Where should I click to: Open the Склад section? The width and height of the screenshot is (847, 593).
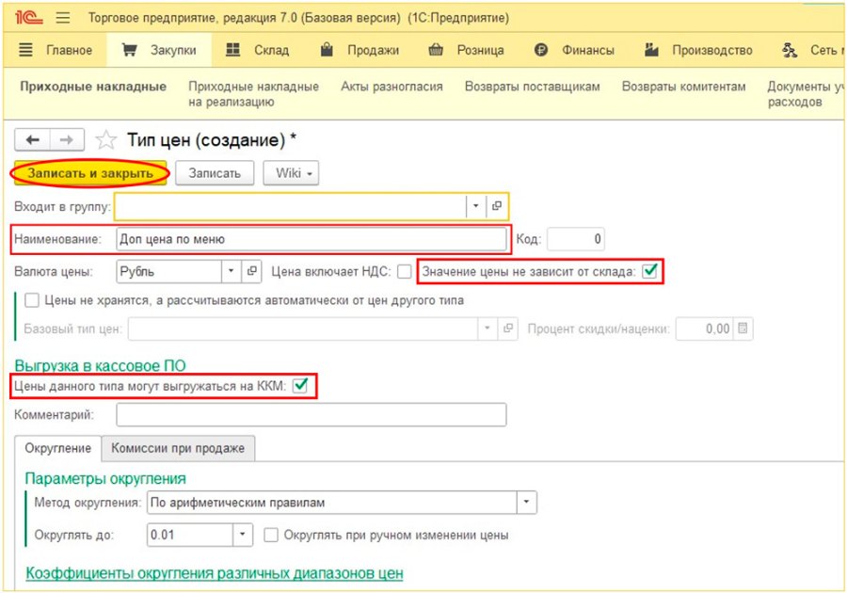point(257,50)
